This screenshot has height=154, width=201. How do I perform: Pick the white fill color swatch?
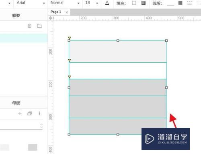[134, 3]
